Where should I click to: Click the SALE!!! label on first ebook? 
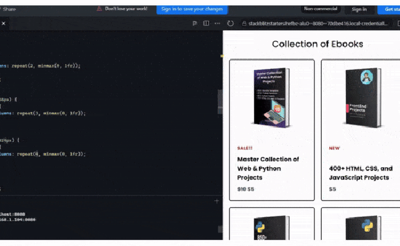click(x=245, y=148)
